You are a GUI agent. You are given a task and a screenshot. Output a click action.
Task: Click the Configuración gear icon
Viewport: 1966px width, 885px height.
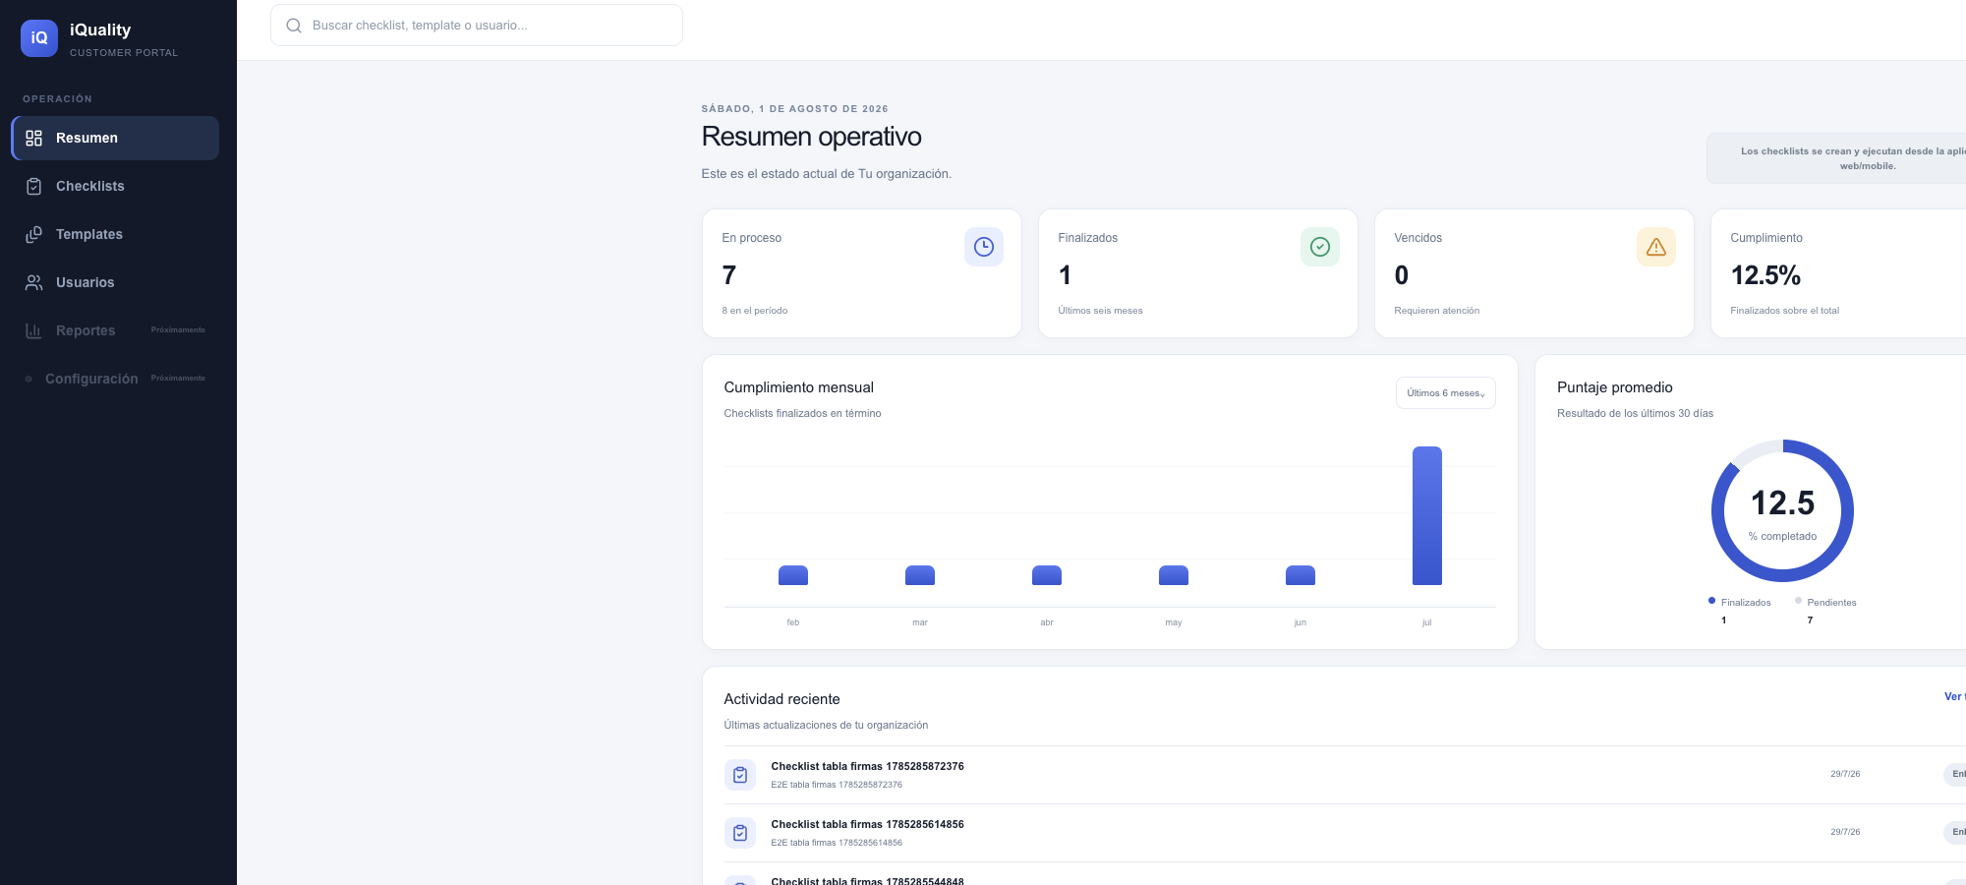click(x=29, y=379)
